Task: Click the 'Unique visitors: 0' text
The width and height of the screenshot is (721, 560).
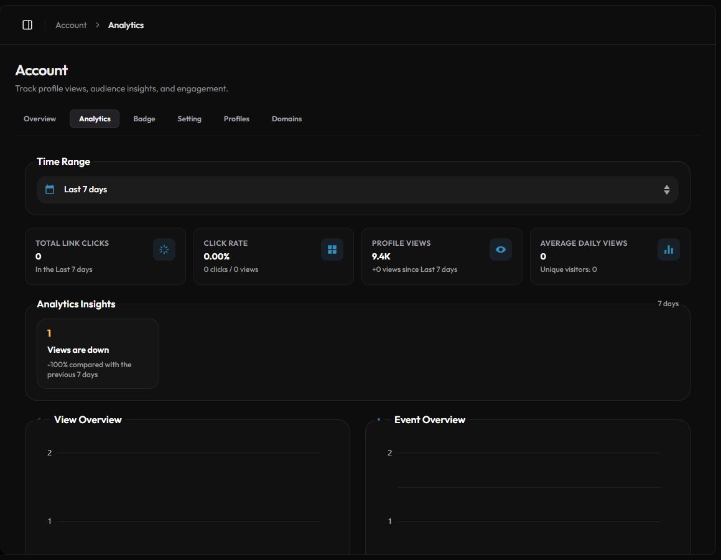Action: [569, 269]
